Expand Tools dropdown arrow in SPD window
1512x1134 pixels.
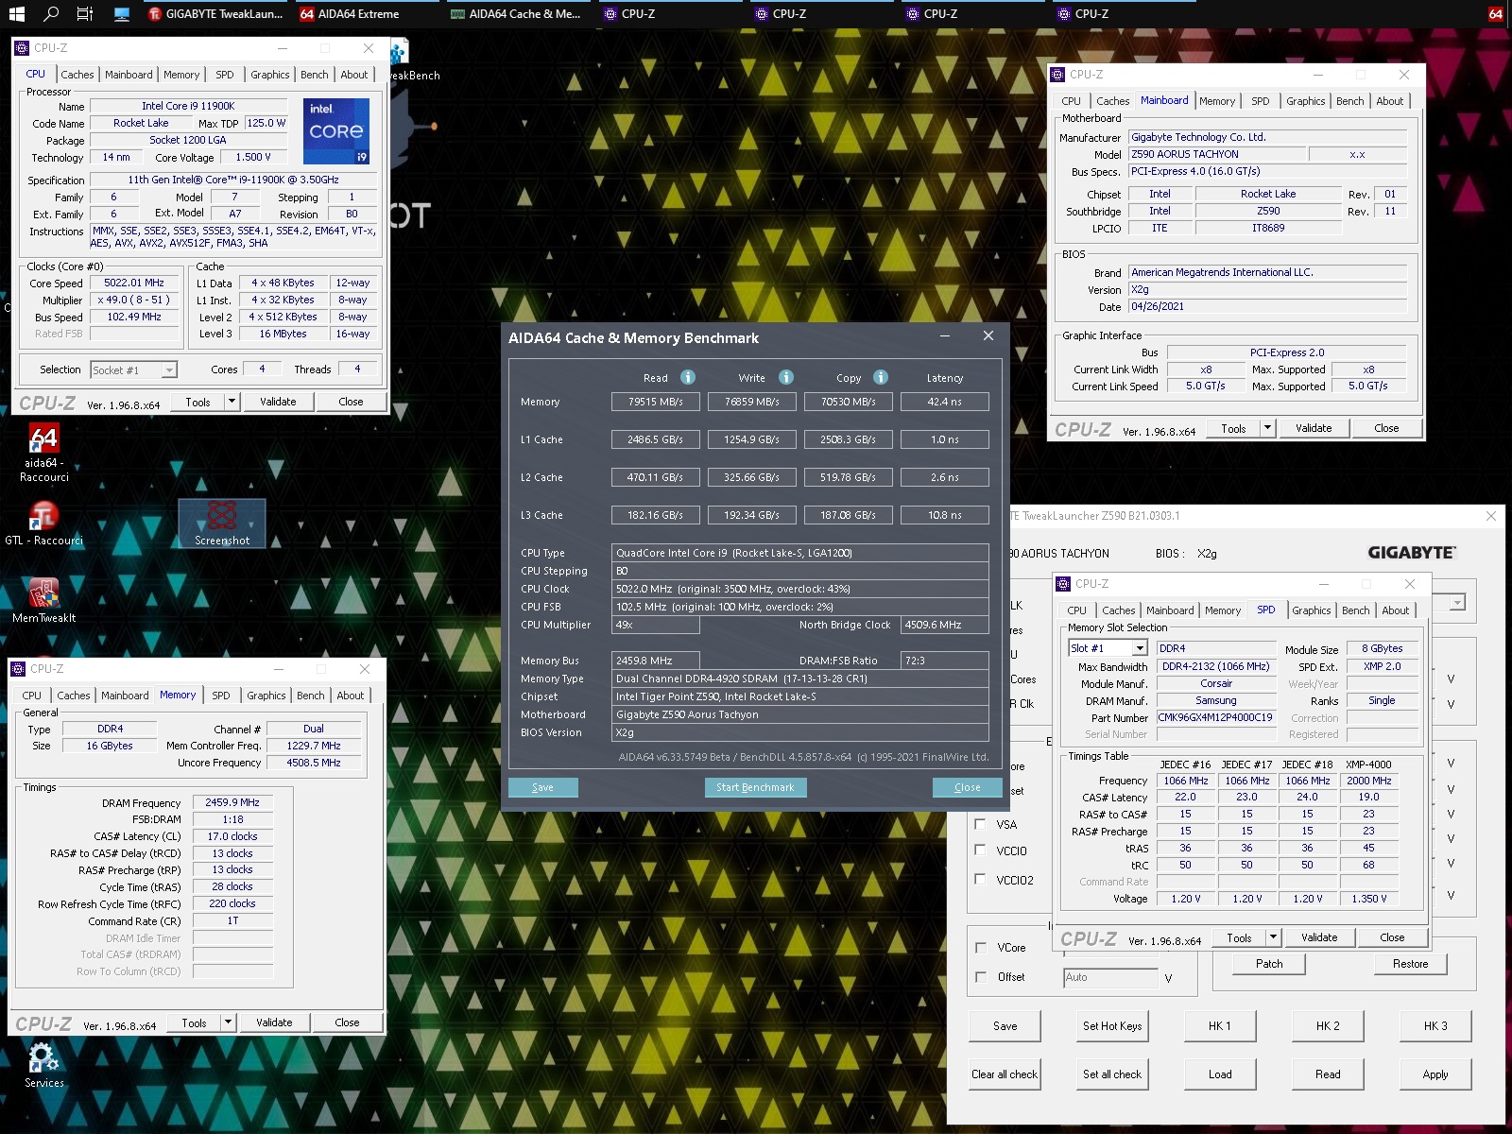(x=1273, y=937)
